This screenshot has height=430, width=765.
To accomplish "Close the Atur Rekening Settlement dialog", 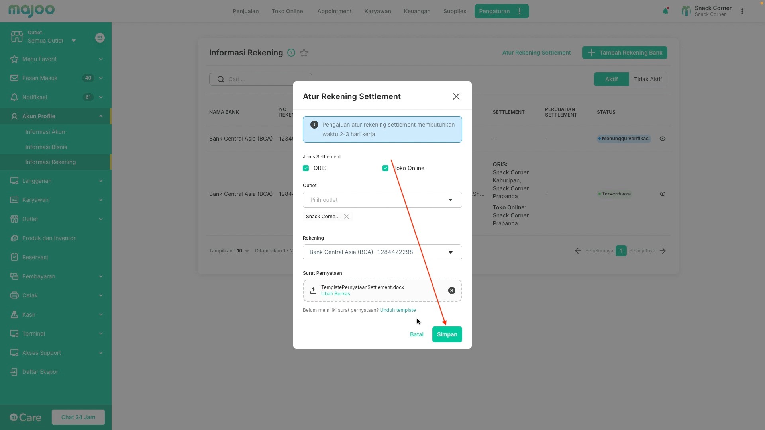I will [456, 96].
